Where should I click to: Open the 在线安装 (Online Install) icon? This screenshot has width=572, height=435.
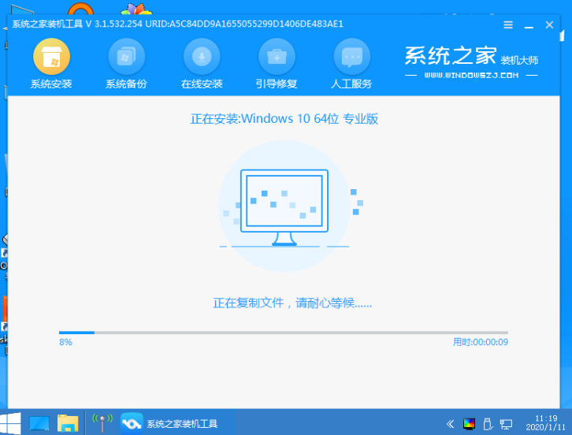(202, 57)
